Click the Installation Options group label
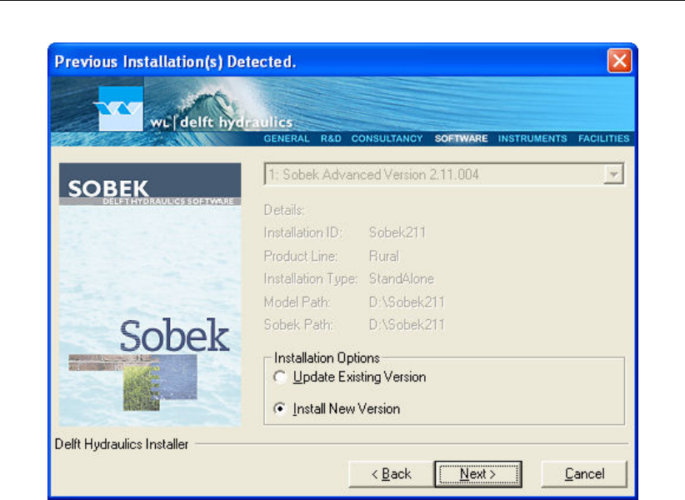This screenshot has height=500, width=685. 327,357
